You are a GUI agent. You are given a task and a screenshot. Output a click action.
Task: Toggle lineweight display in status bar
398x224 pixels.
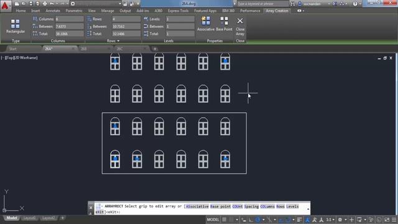coord(300,220)
